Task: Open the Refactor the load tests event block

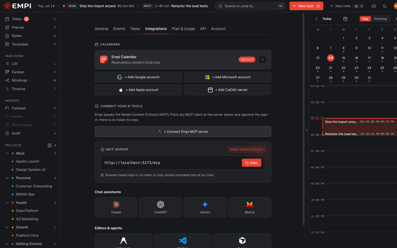Action: point(359,133)
